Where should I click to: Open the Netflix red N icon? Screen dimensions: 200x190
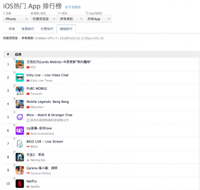(x=20, y=184)
